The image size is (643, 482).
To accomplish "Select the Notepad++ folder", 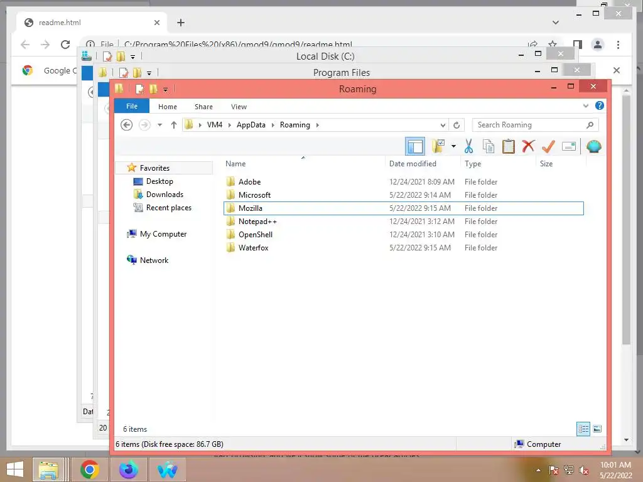I will [257, 222].
